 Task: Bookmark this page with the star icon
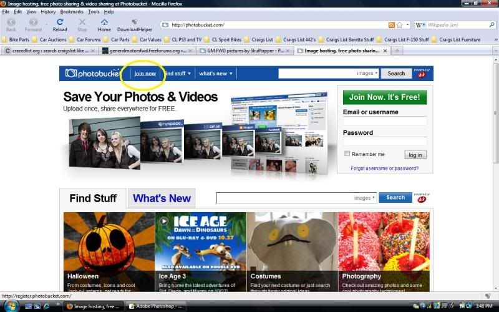(x=399, y=25)
